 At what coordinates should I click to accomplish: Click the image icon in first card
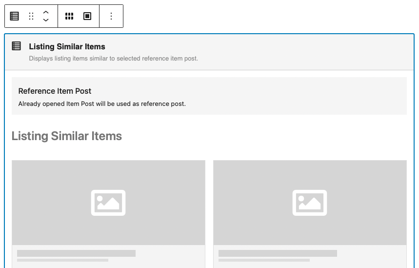pos(108,203)
